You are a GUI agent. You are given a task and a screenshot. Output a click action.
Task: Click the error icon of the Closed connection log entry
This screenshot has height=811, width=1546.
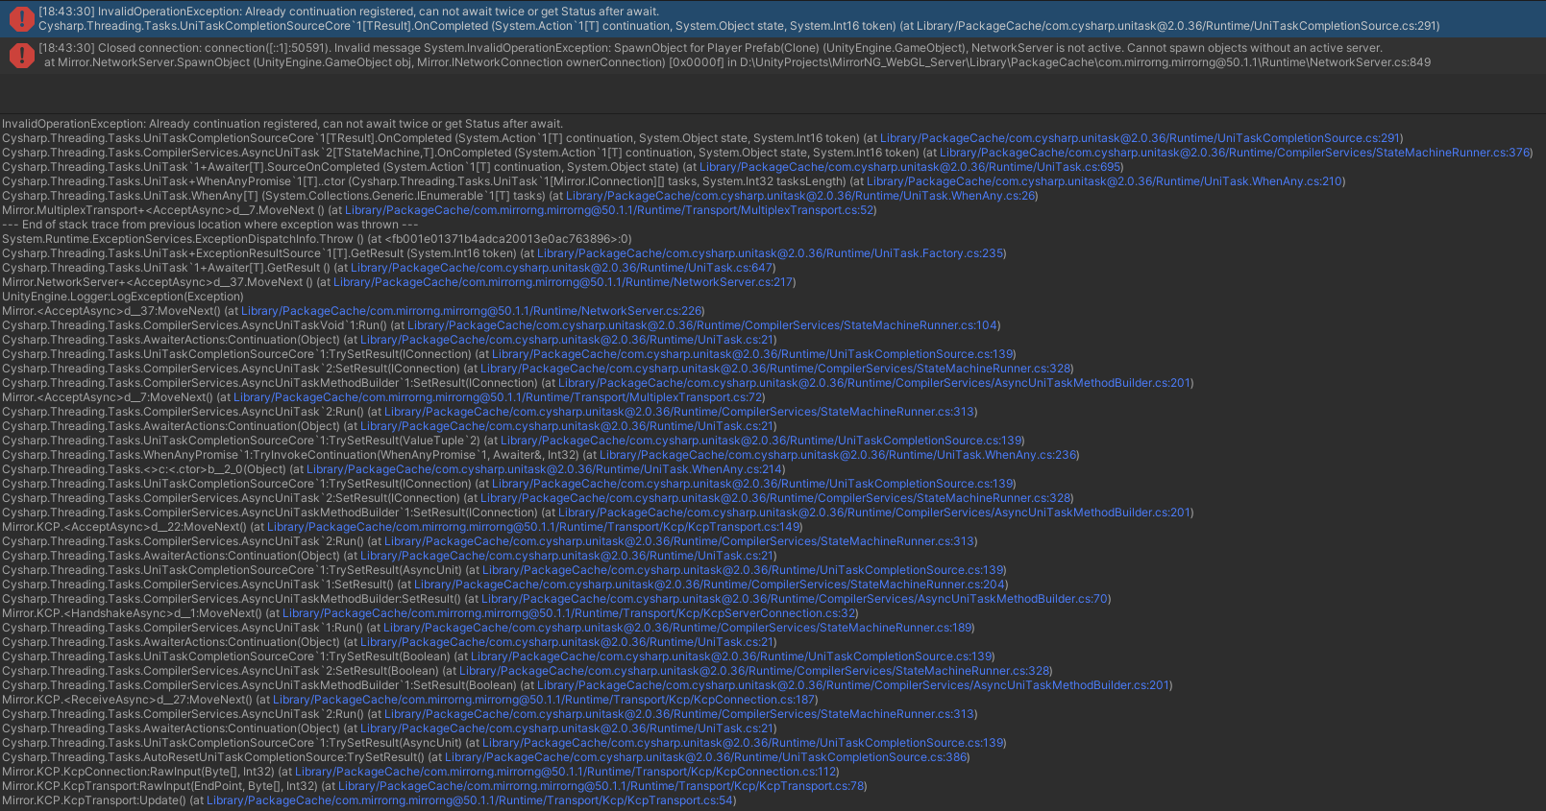pyautogui.click(x=20, y=55)
